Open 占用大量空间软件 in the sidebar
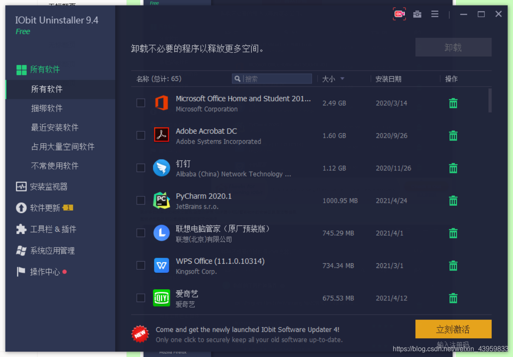Screen dimensions: 513x357 63,147
